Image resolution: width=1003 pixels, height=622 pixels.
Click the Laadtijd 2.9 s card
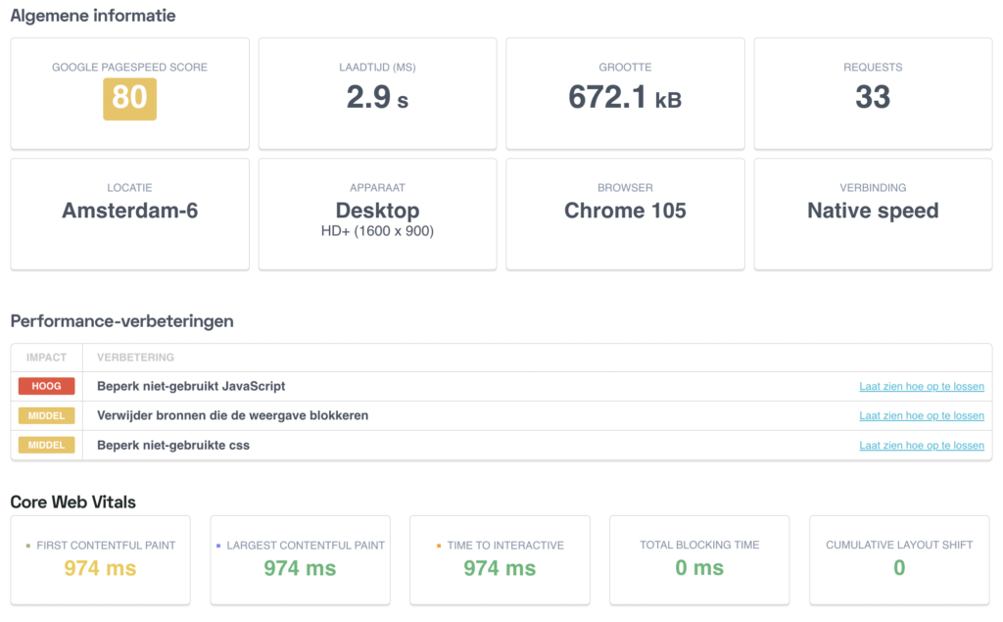pos(377,93)
